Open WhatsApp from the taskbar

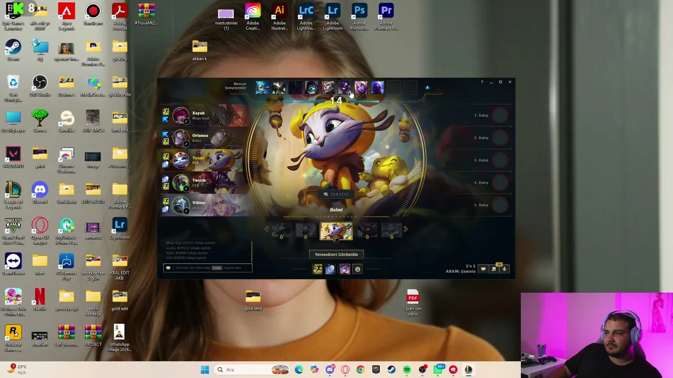pos(438,370)
